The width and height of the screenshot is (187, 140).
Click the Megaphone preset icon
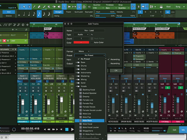click(x=81, y=131)
